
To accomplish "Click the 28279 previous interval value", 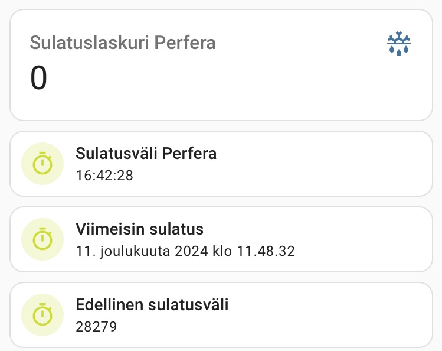I will 97,327.
